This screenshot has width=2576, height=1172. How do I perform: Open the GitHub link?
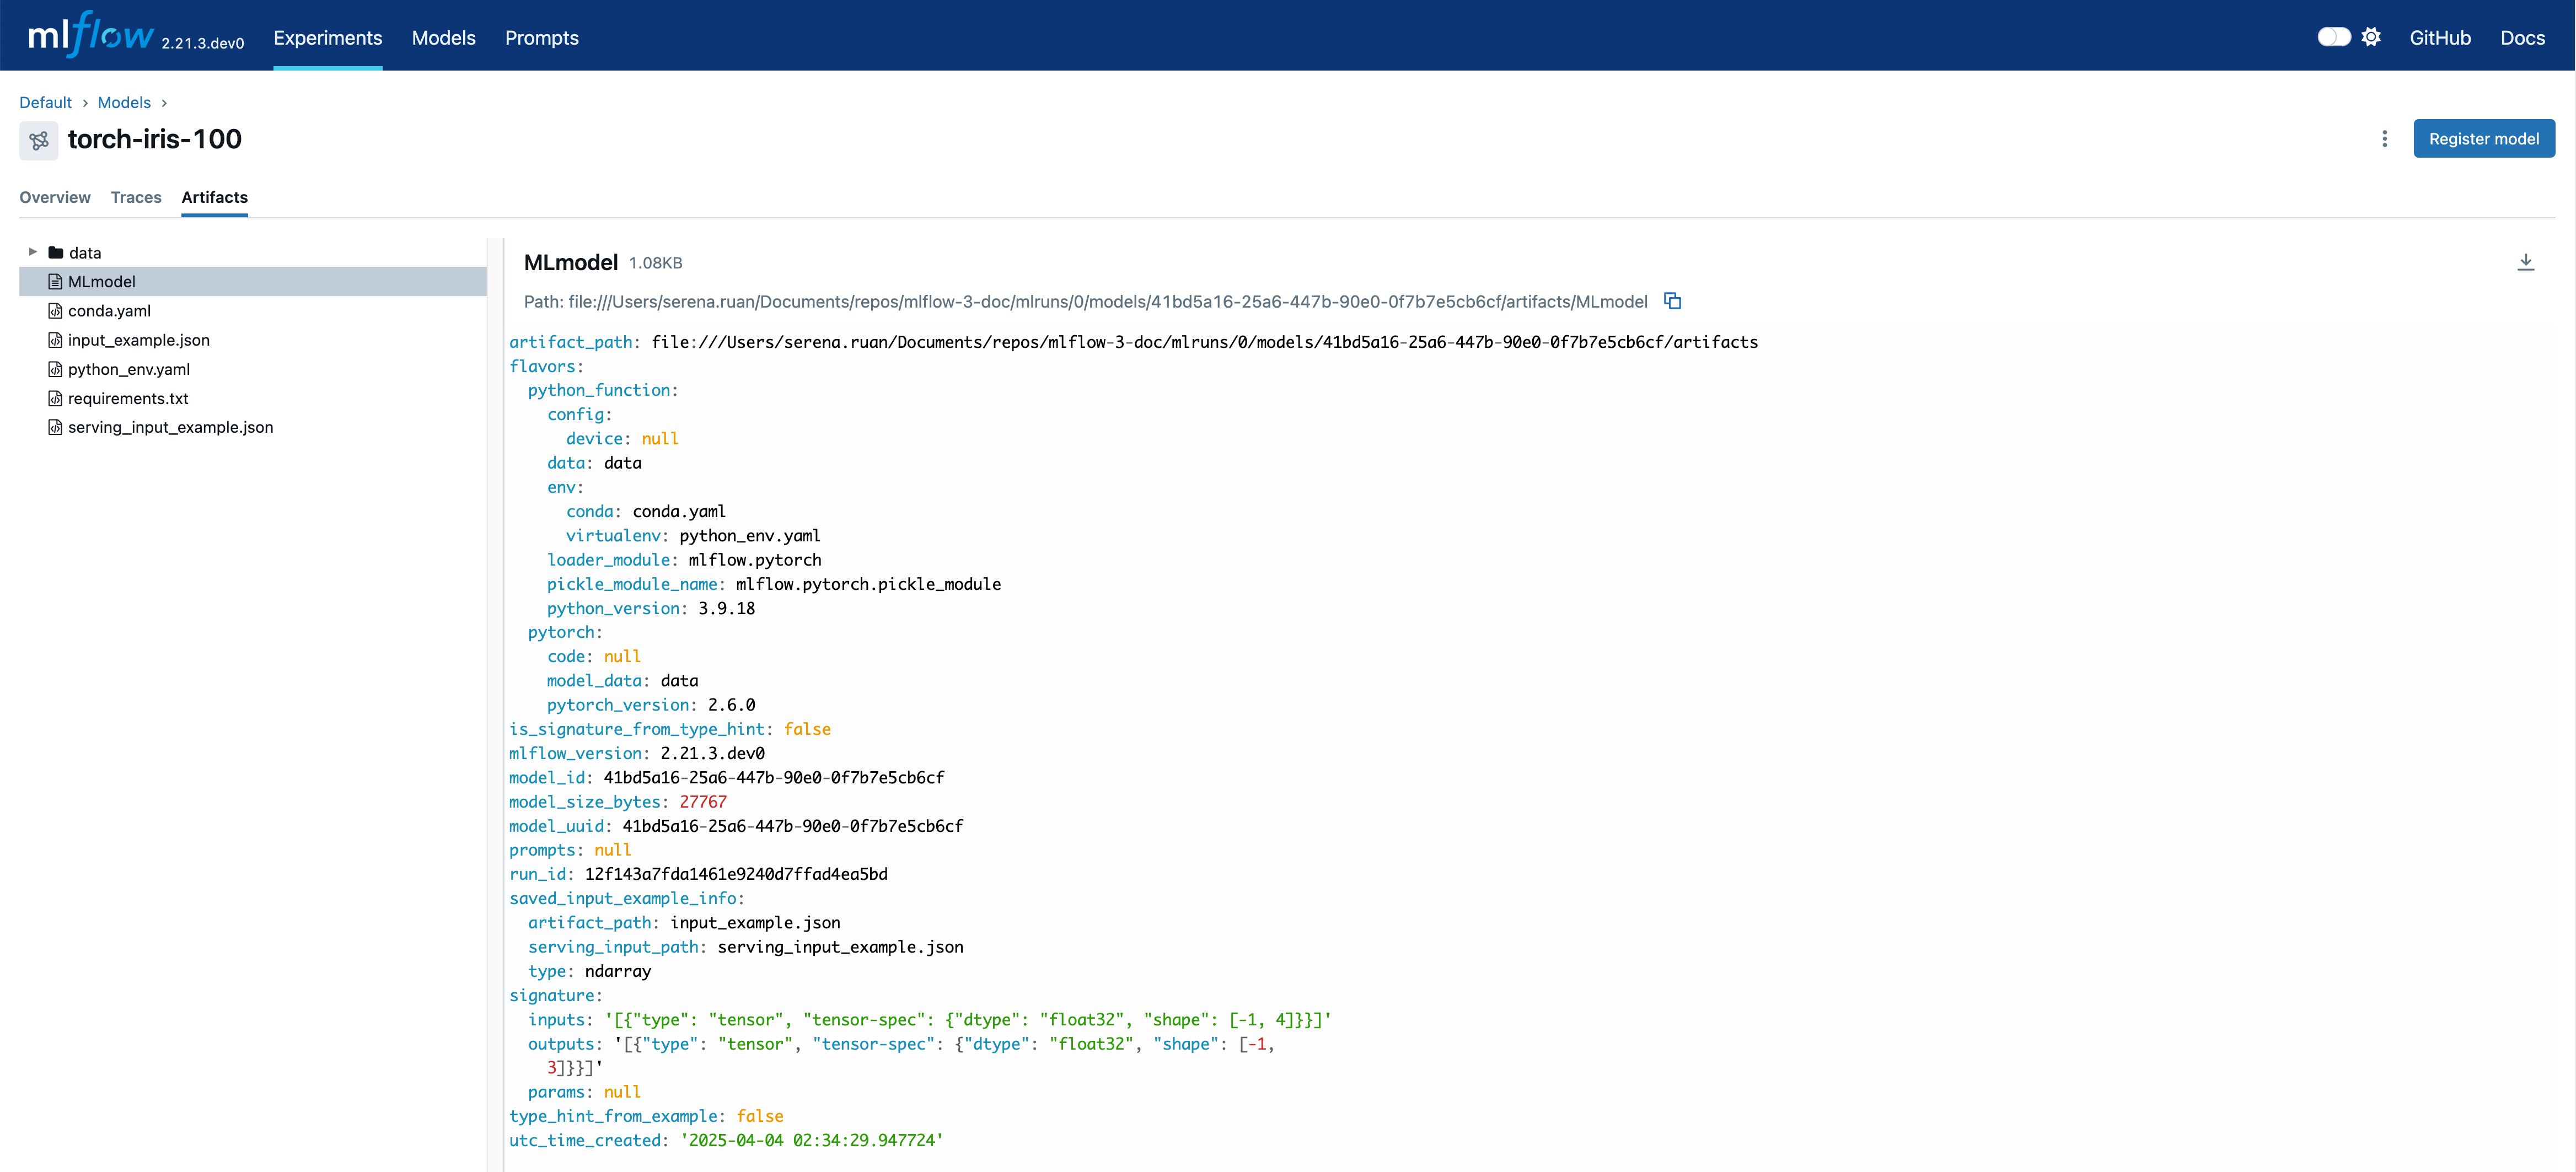coord(2440,38)
